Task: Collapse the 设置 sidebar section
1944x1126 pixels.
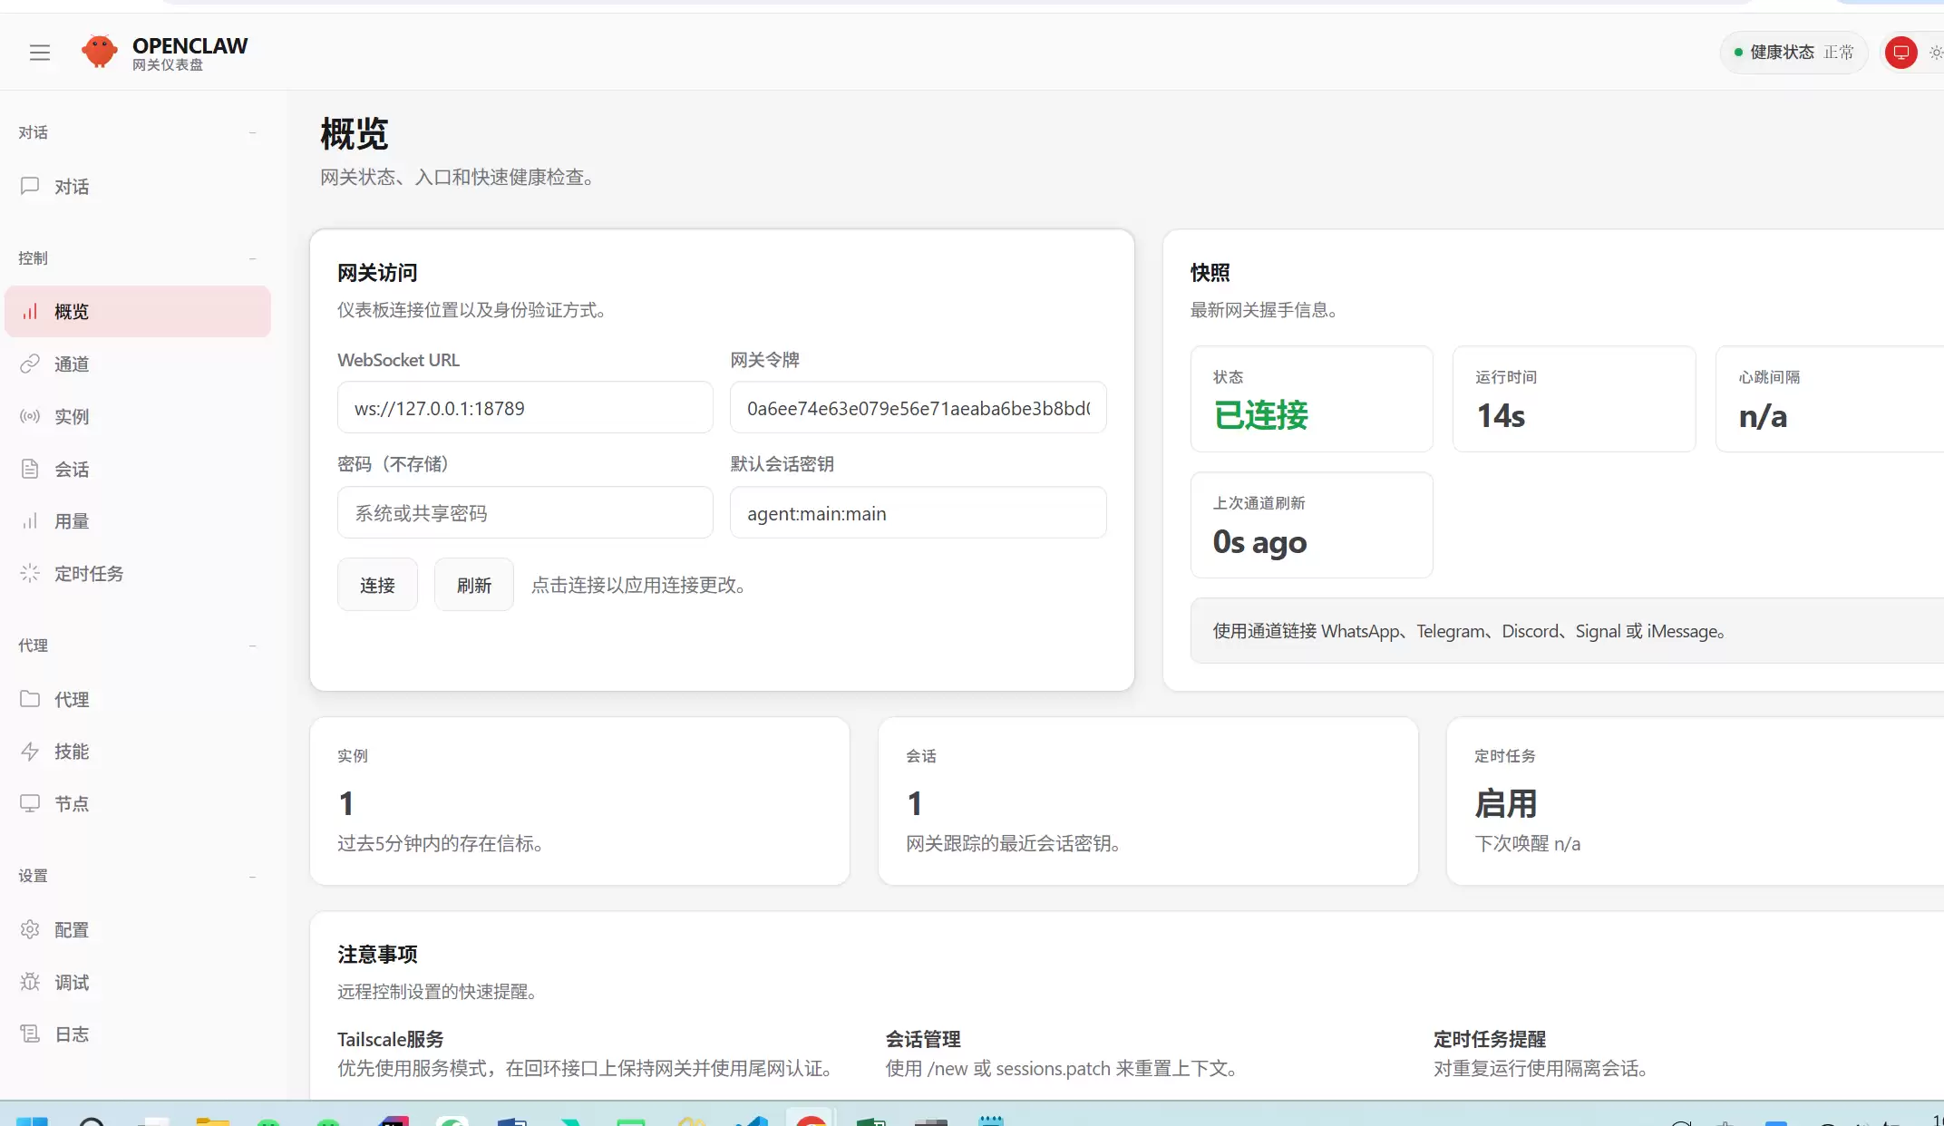Action: pyautogui.click(x=252, y=876)
